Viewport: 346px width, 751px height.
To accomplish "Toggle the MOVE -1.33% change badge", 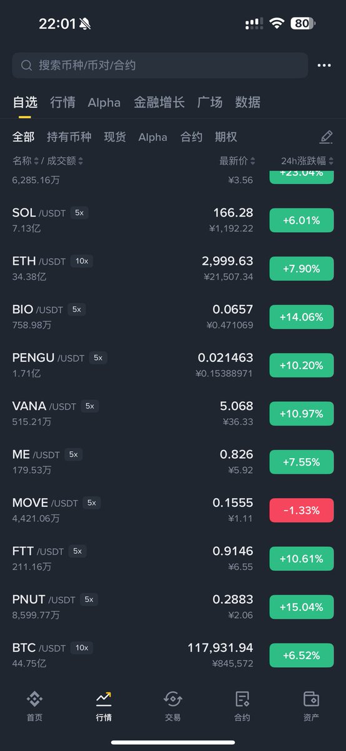I will (302, 510).
